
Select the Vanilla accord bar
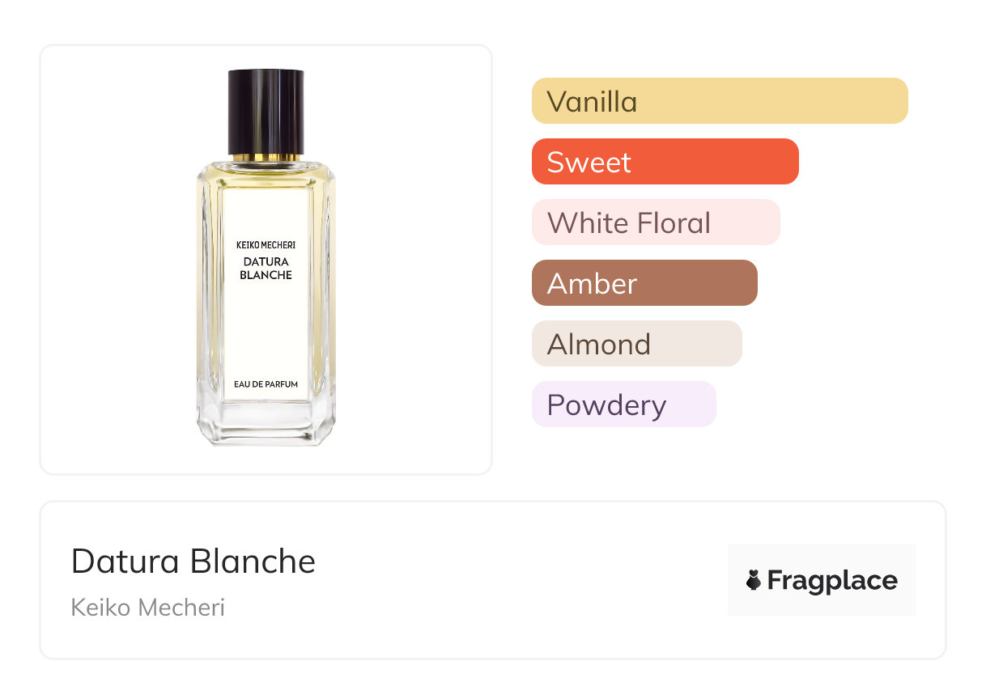pyautogui.click(x=719, y=101)
